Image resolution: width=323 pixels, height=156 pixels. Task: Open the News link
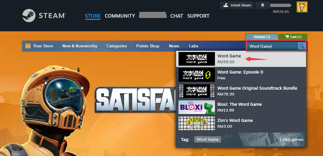174,46
